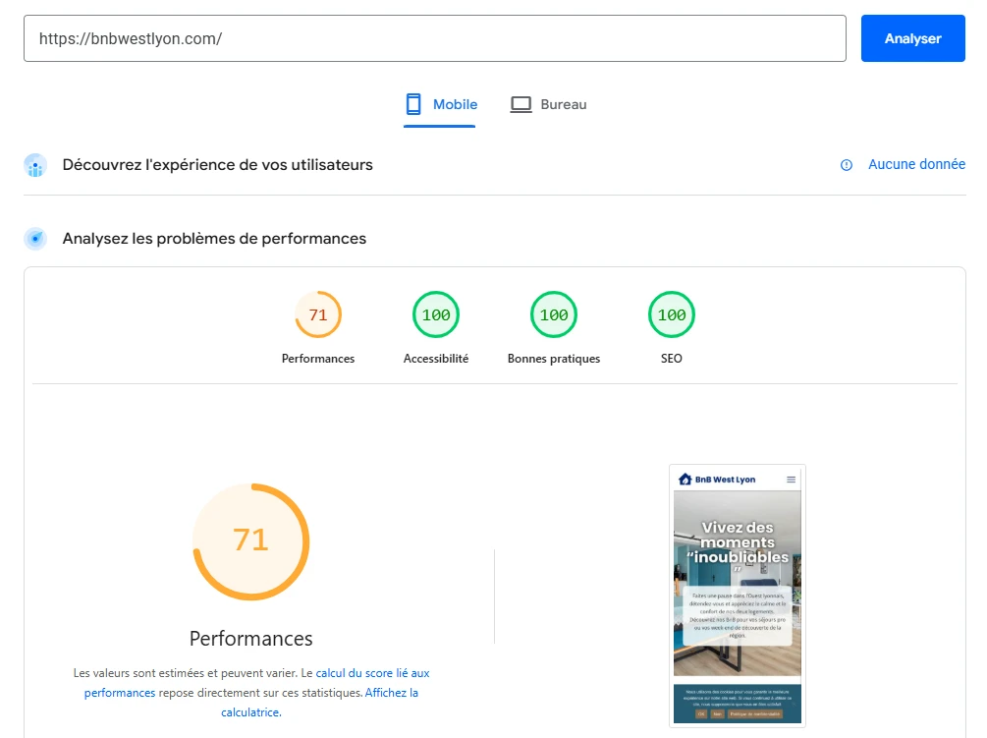Switch to the Bureau tab
Image resolution: width=987 pixels, height=738 pixels.
(548, 103)
